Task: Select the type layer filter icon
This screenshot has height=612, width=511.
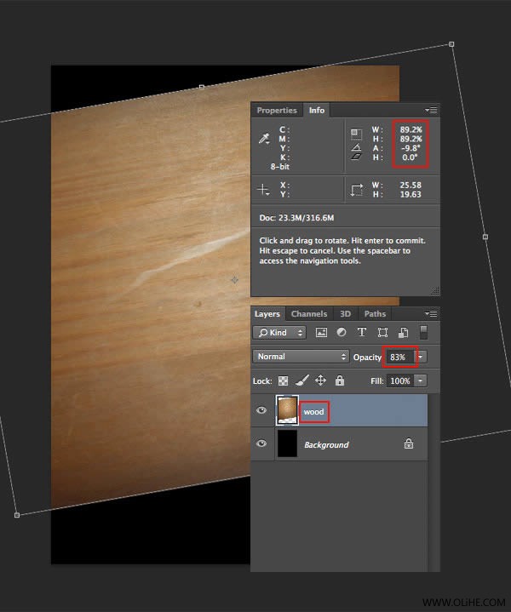Action: coord(362,333)
